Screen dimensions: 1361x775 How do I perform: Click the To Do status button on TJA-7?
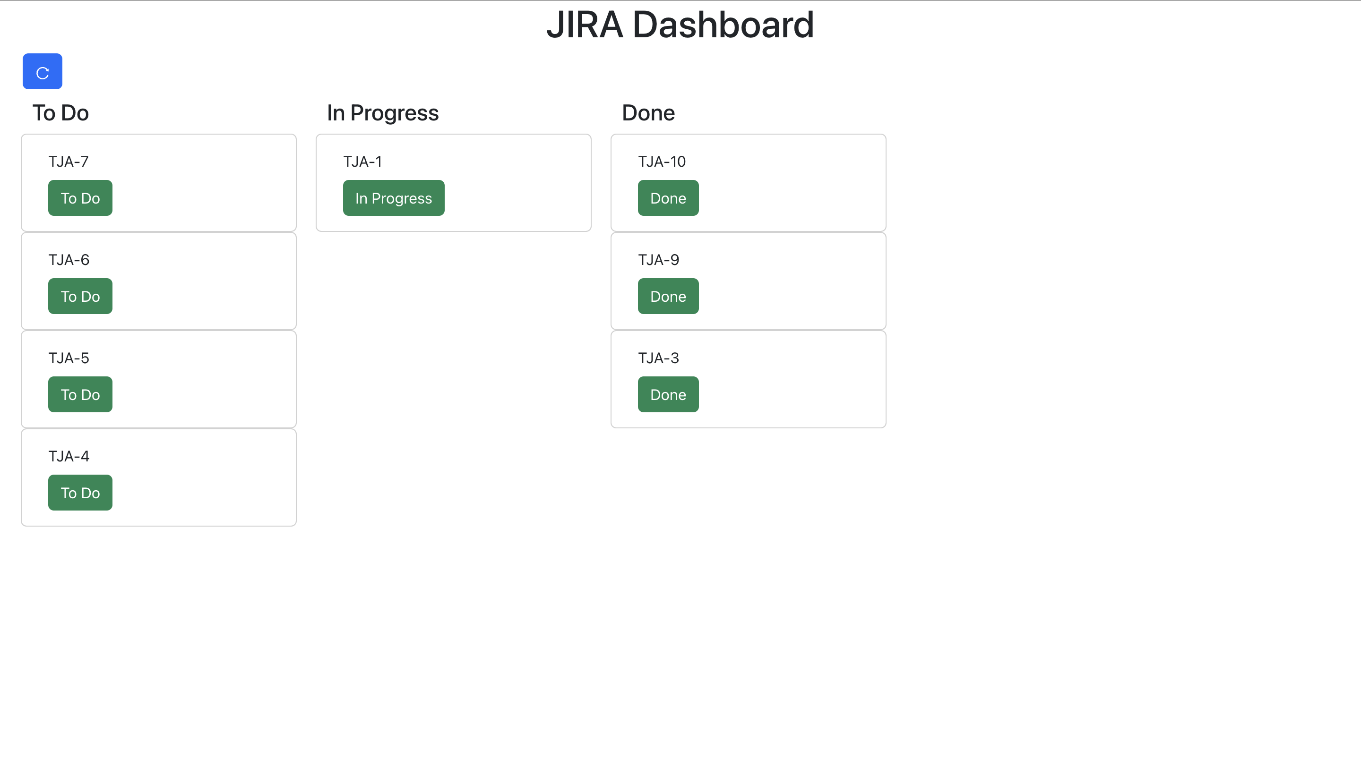coord(79,197)
